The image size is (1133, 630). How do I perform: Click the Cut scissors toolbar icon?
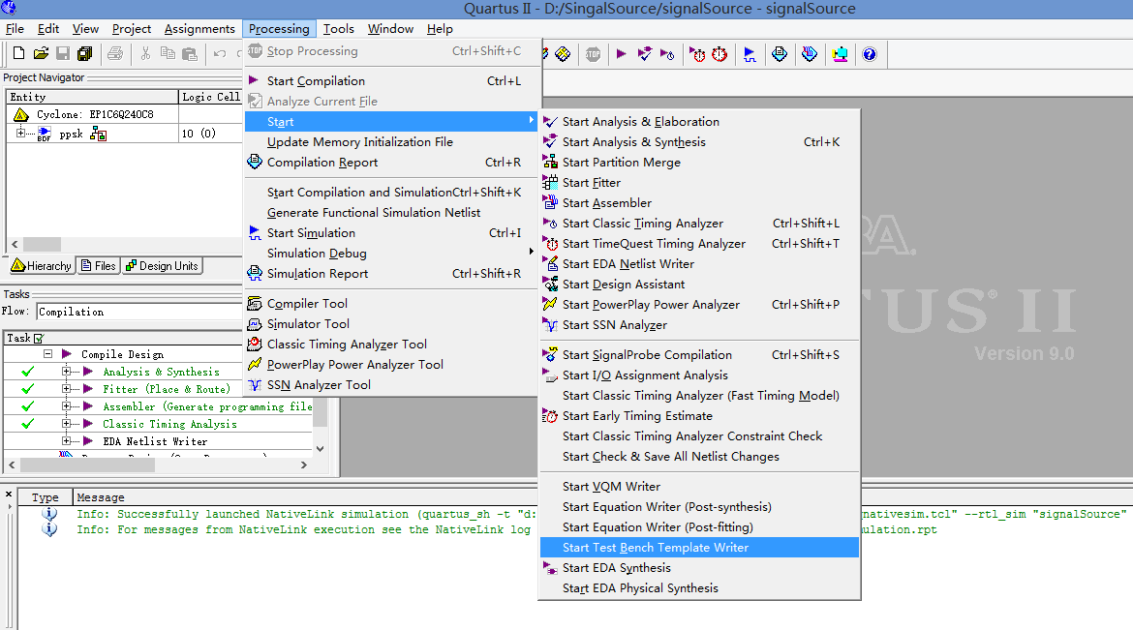click(x=145, y=53)
